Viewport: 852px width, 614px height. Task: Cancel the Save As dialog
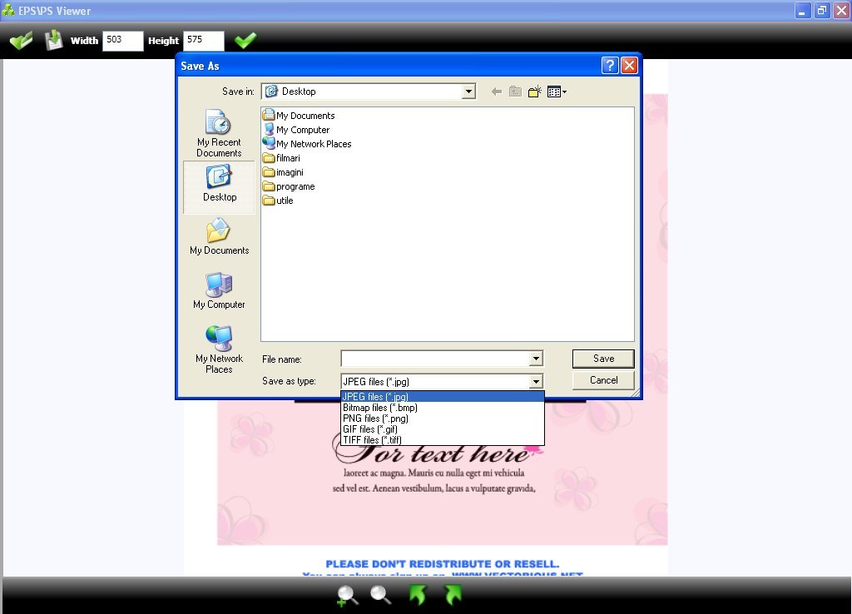602,380
